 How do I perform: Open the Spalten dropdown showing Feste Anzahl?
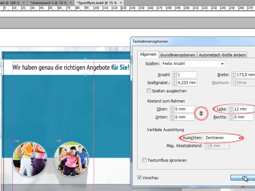(193, 64)
